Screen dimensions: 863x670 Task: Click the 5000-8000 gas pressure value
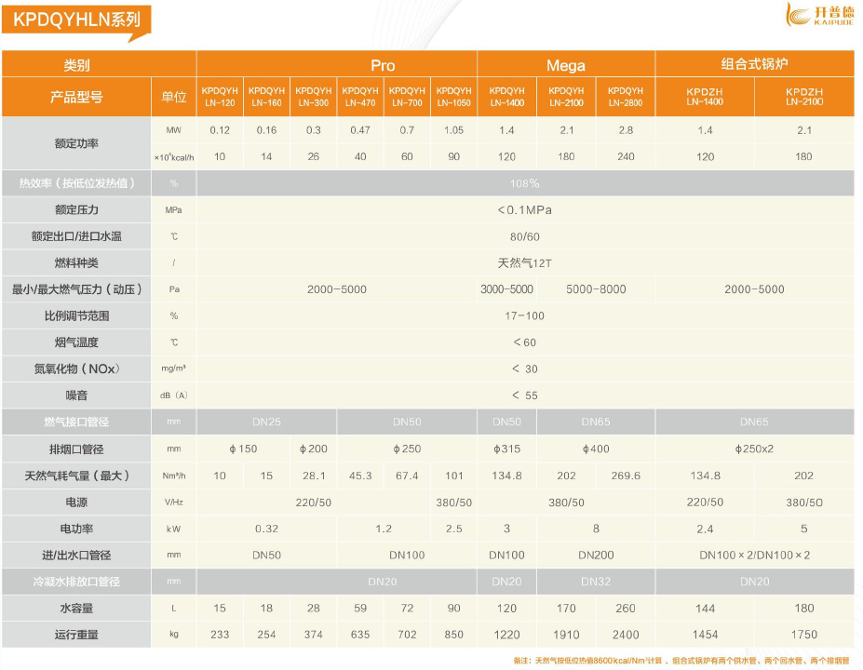point(596,289)
